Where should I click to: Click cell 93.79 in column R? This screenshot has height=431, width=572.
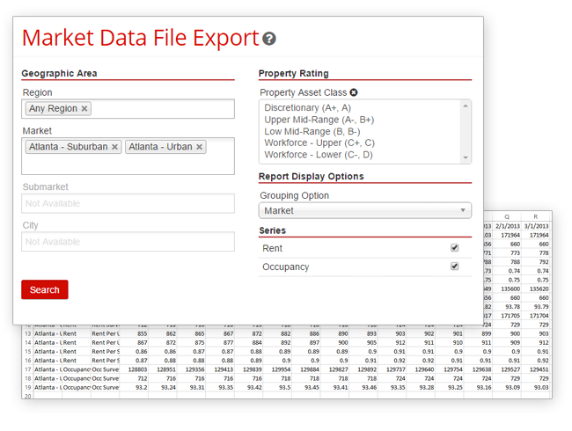(536, 307)
